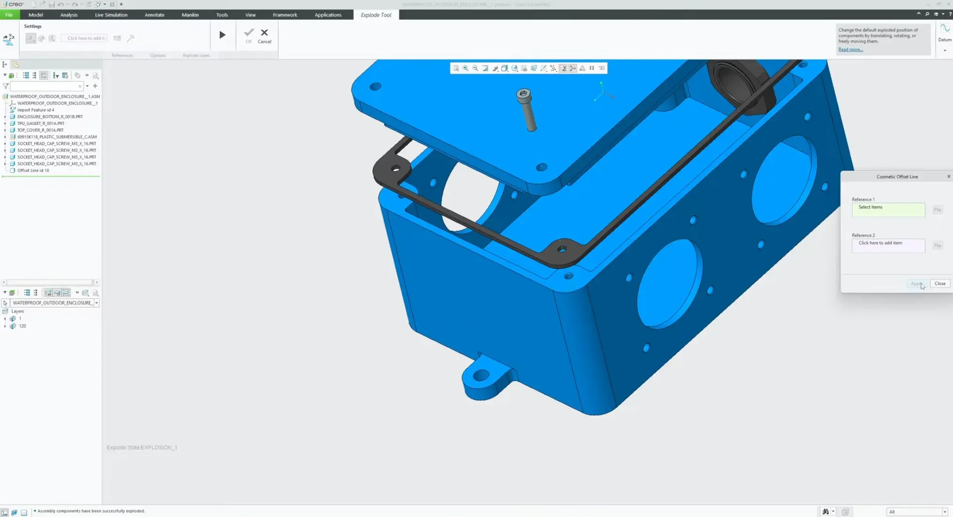The width and height of the screenshot is (953, 517).
Task: Open the selection filter All dropdown
Action: (917, 512)
